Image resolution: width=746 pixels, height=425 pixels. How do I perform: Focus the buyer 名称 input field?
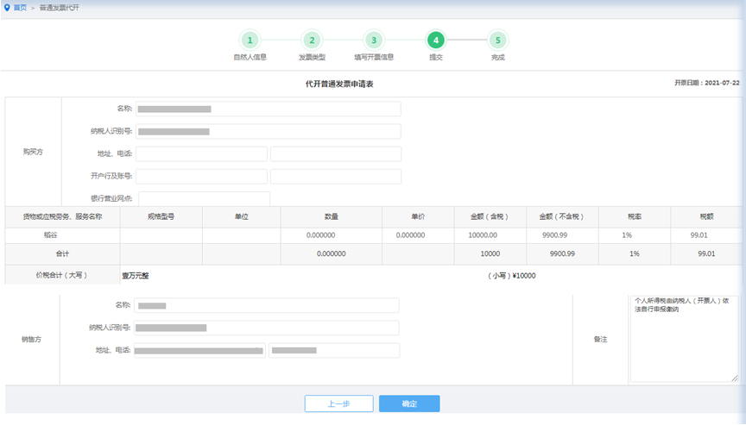tap(268, 109)
